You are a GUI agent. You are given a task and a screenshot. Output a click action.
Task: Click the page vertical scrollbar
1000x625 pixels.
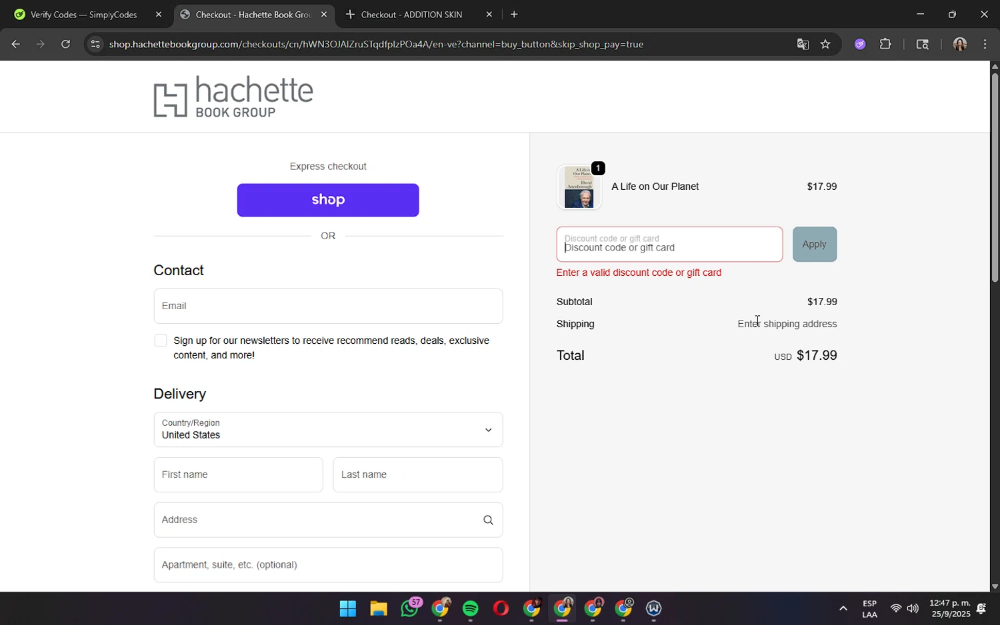pyautogui.click(x=995, y=177)
